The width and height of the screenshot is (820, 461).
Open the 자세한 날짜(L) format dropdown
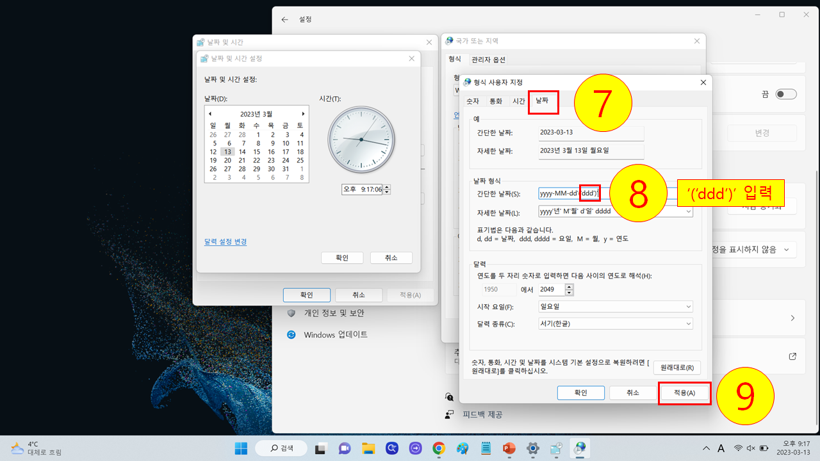tap(687, 211)
